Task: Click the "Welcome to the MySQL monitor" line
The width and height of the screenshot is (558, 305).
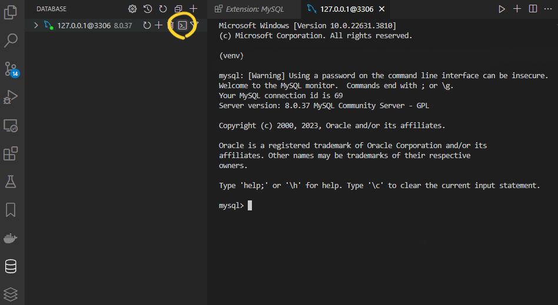Action: 336,86
